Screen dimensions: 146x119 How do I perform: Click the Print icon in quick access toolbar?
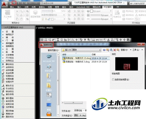[x=26, y=3]
